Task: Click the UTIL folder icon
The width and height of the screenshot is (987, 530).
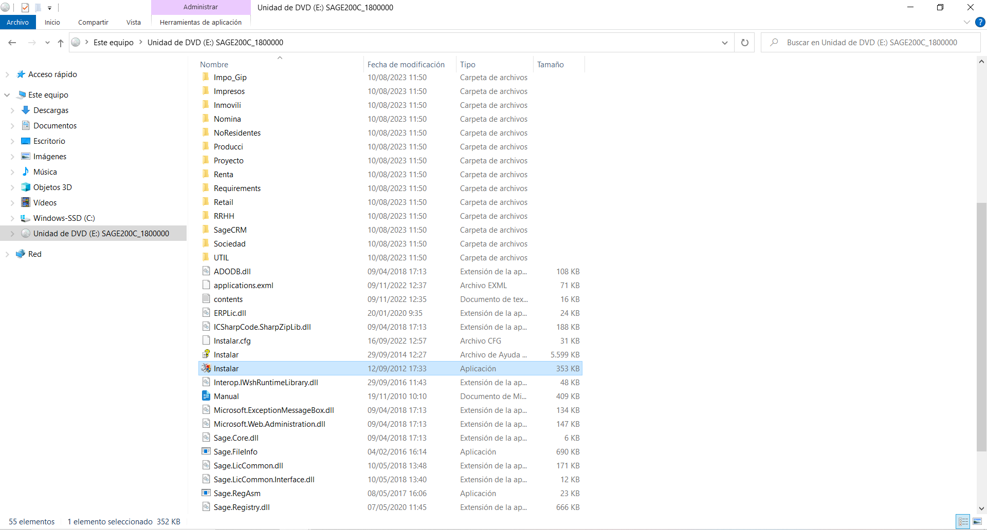Action: click(x=206, y=257)
